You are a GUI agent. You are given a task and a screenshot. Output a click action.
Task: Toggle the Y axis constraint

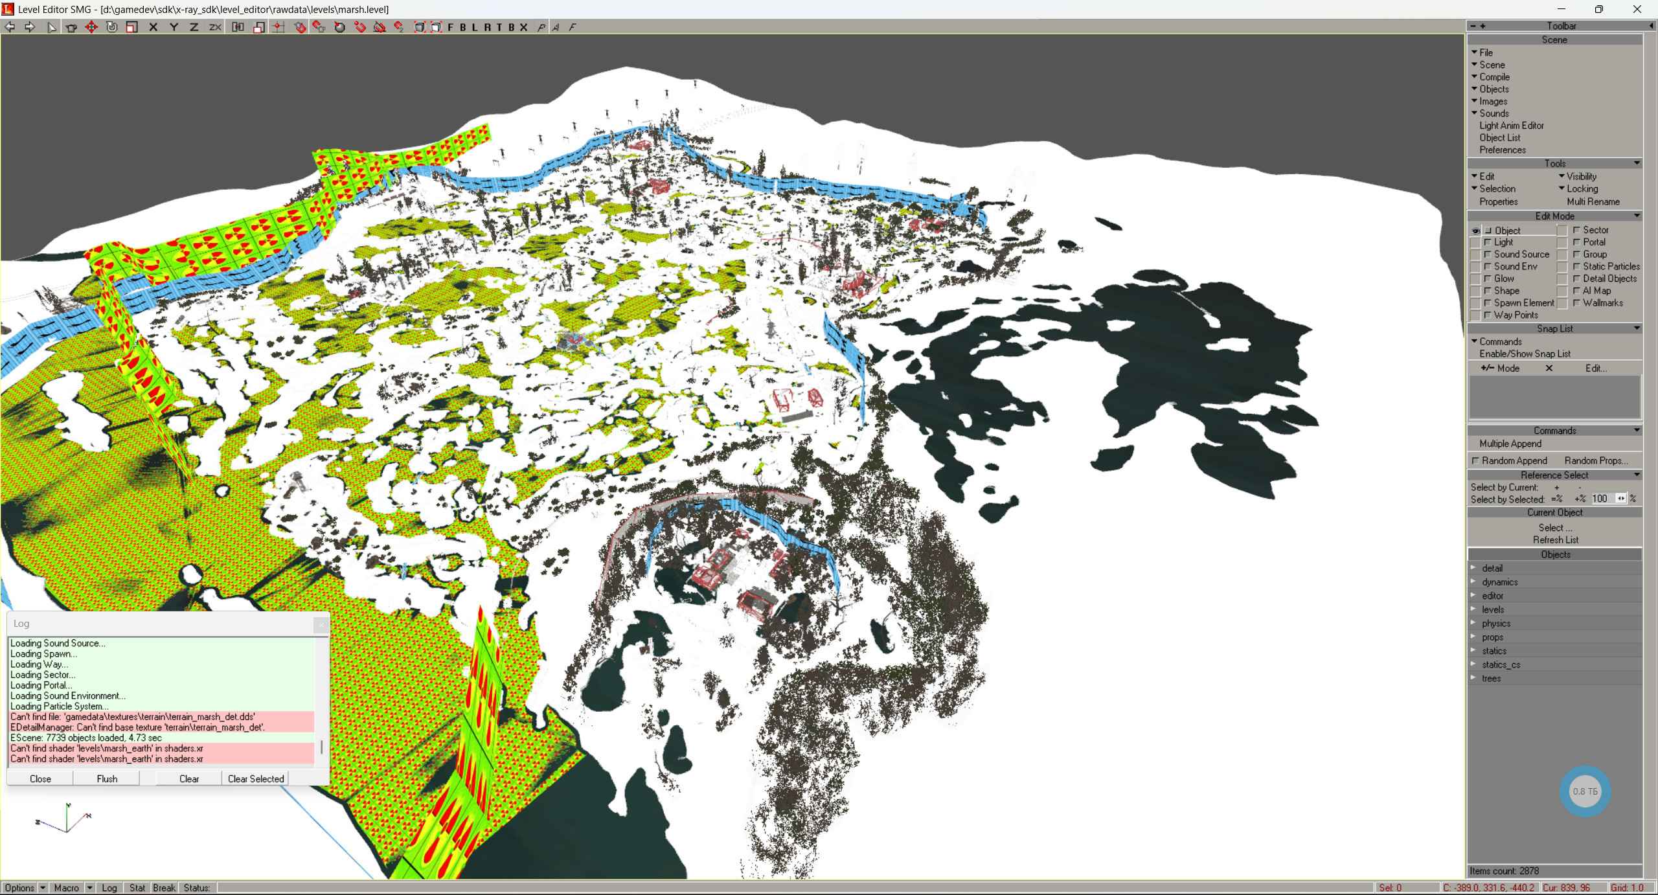click(x=174, y=27)
